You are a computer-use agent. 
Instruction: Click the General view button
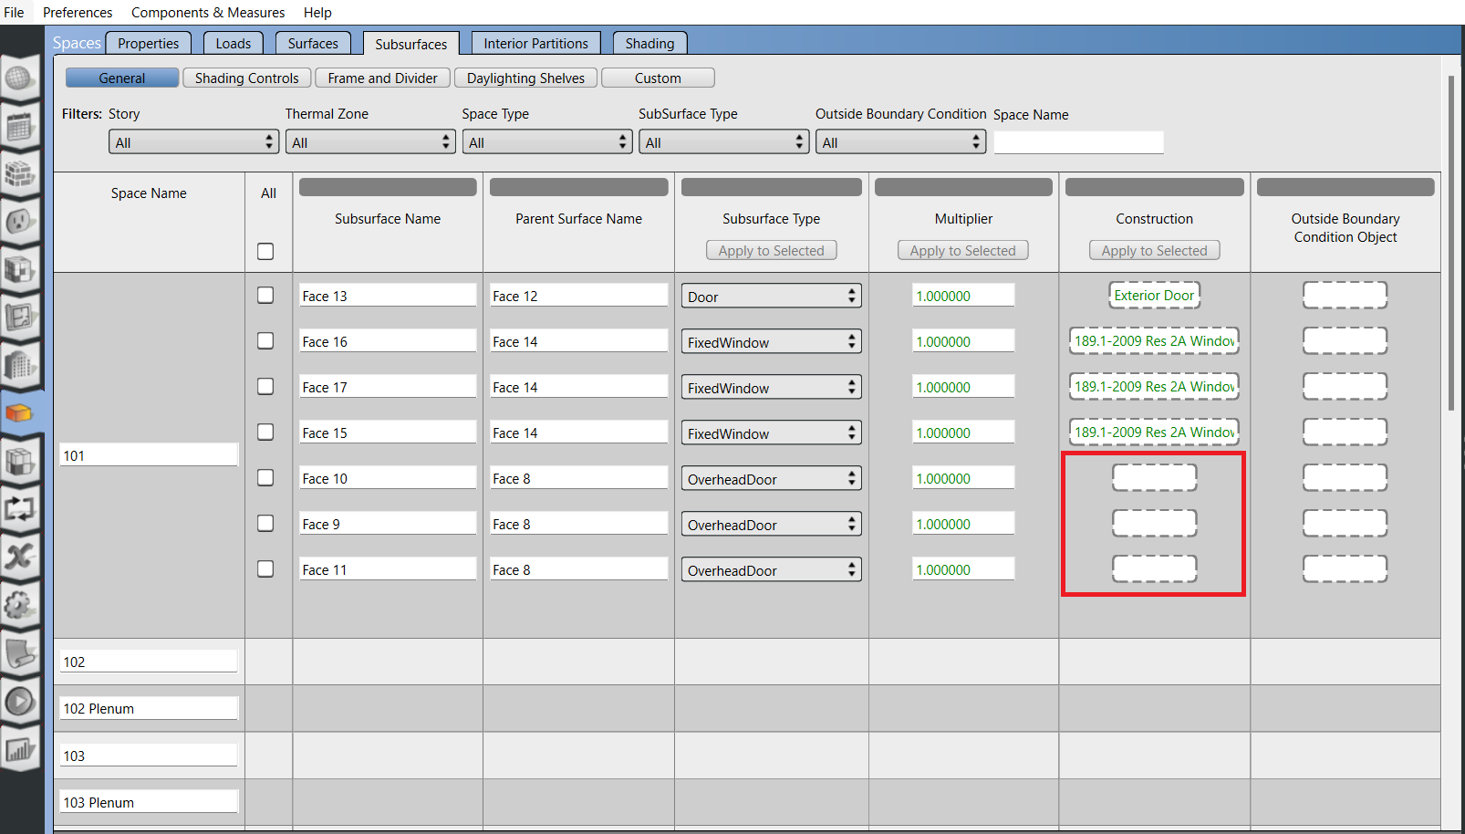122,78
